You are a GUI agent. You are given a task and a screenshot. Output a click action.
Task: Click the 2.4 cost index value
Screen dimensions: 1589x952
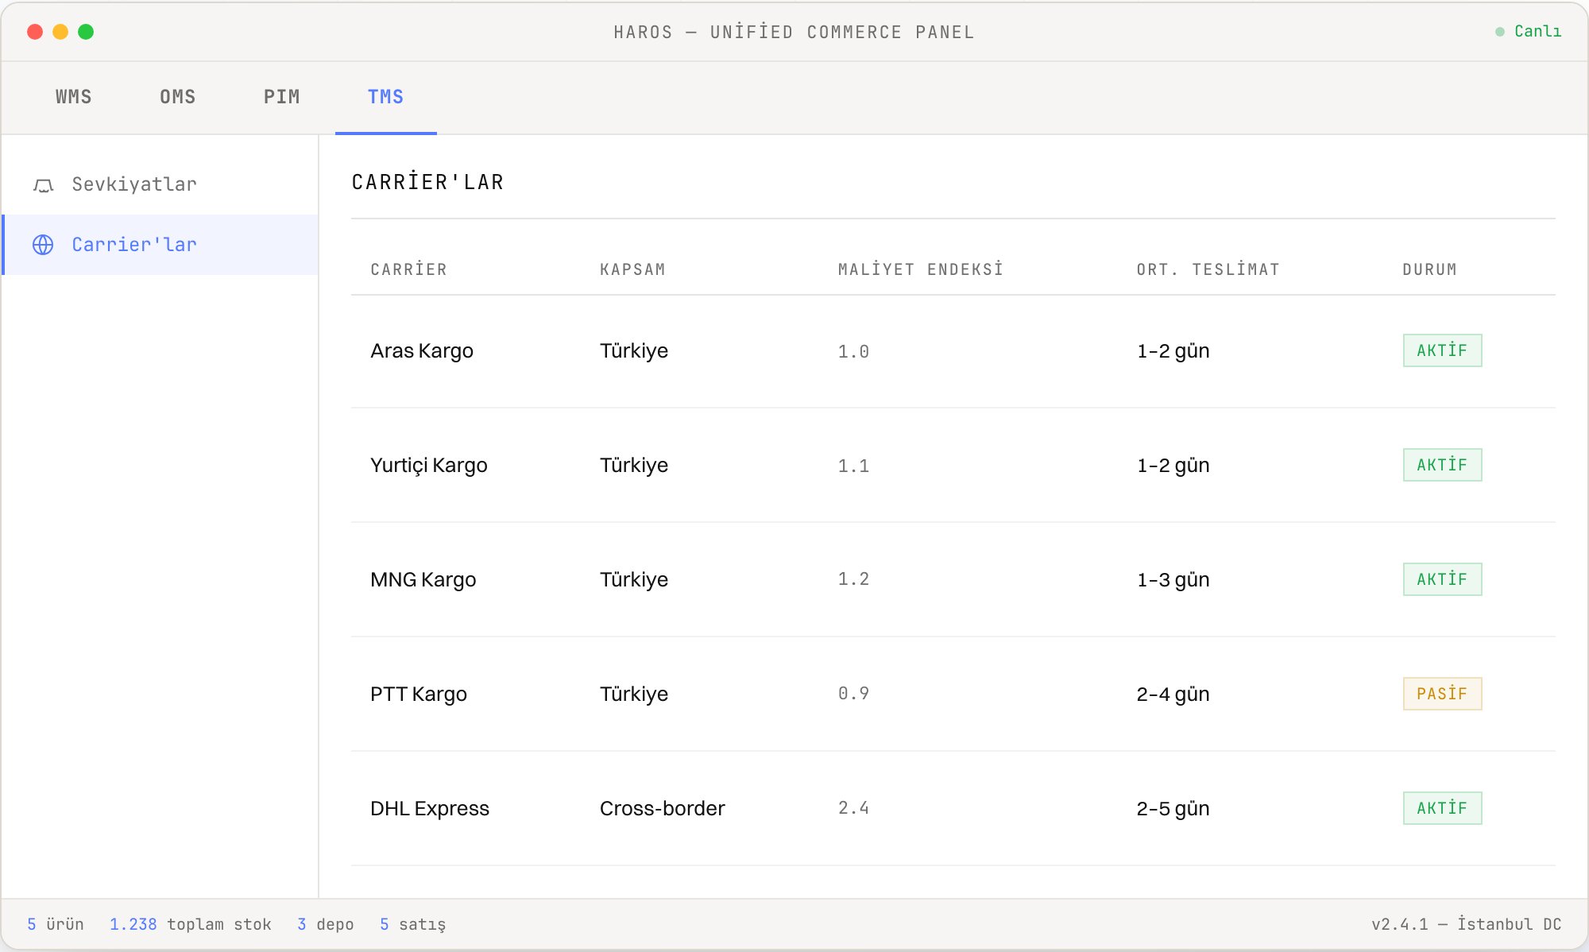click(x=853, y=808)
